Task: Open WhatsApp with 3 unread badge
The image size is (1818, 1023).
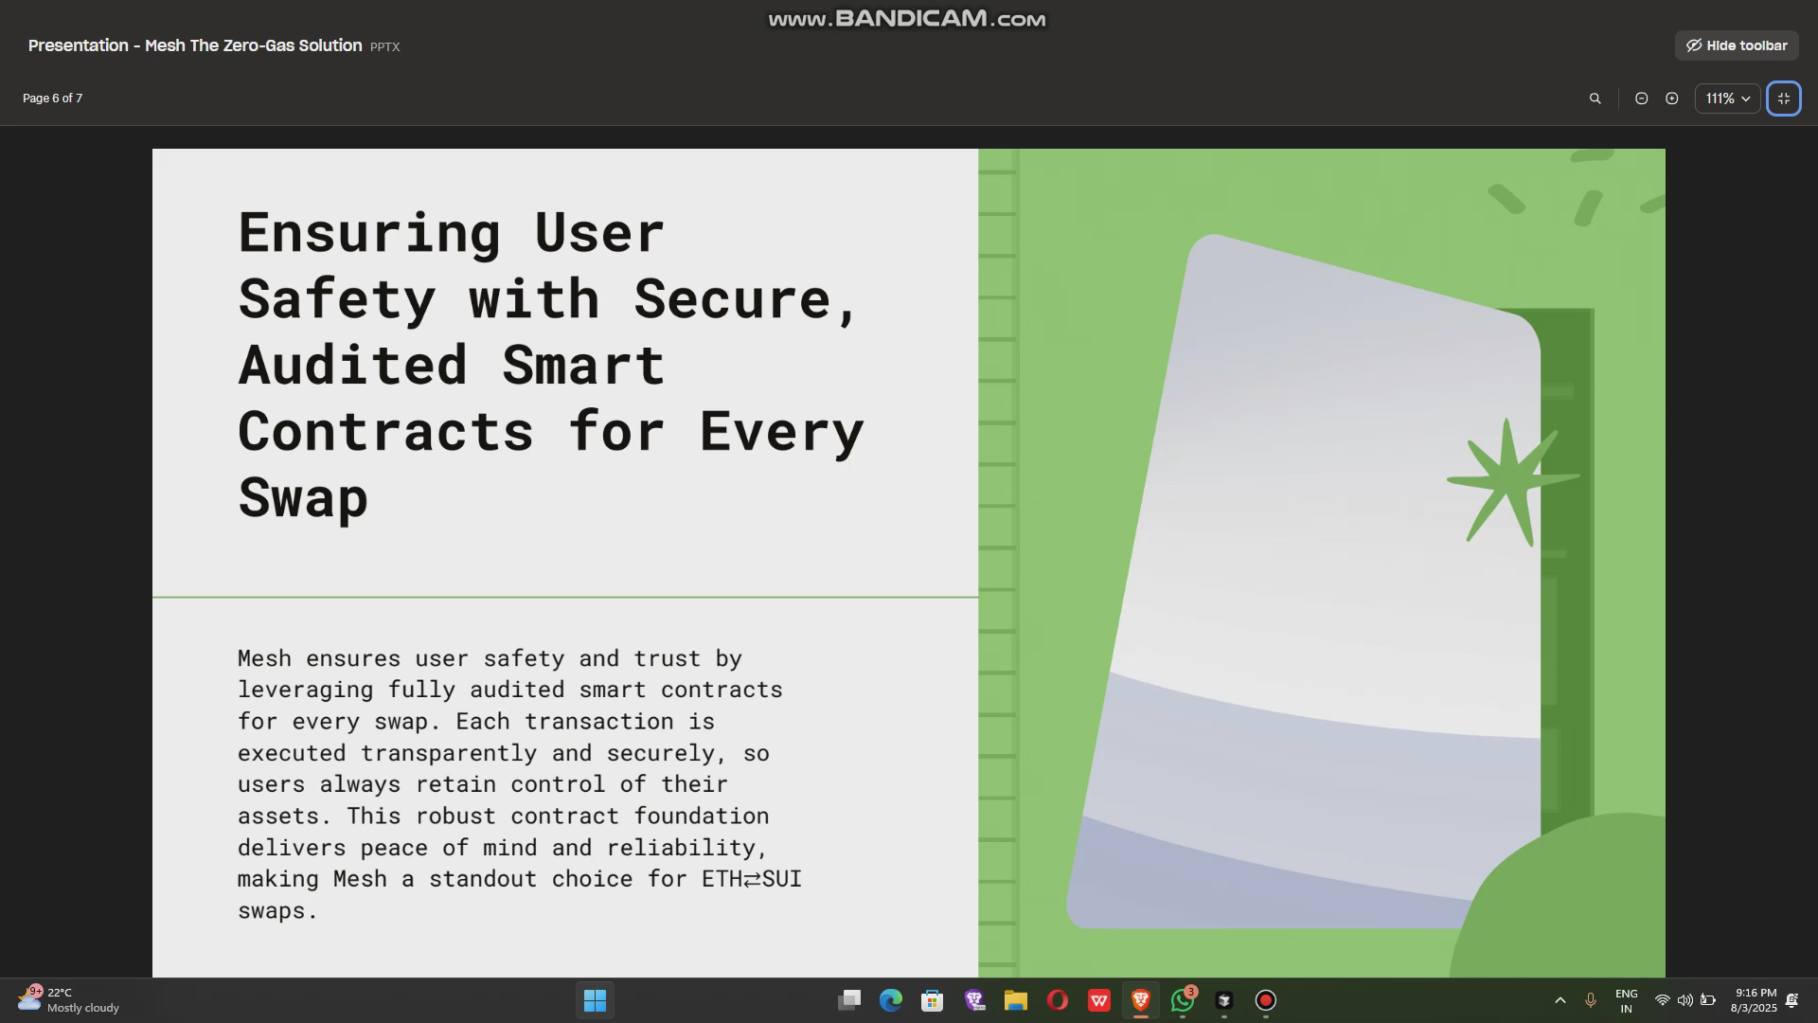Action: pos(1183,1000)
